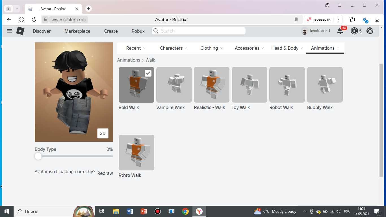Expand the Animations dropdown tab
This screenshot has height=217, width=386.
point(325,48)
